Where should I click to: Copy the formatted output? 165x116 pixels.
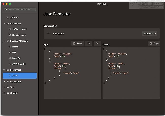click(x=154, y=43)
